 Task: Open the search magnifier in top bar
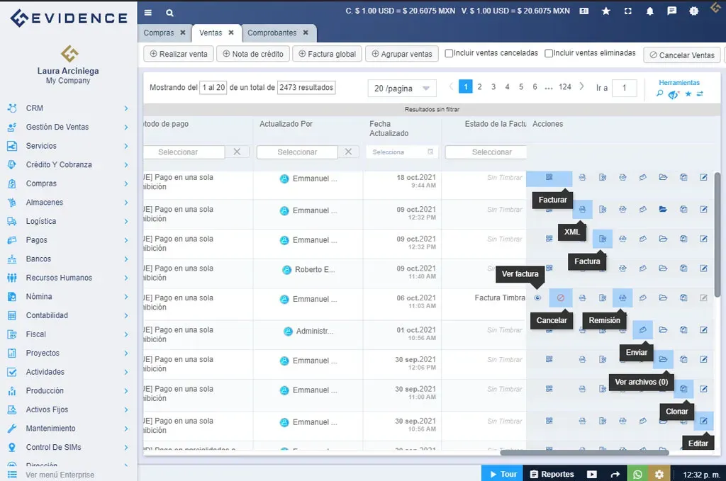[169, 12]
